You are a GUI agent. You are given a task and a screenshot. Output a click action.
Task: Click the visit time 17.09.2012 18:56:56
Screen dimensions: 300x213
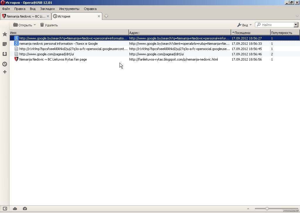pyautogui.click(x=247, y=59)
